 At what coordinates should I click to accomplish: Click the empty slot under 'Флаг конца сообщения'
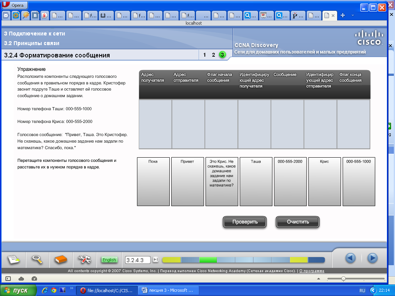click(353, 124)
